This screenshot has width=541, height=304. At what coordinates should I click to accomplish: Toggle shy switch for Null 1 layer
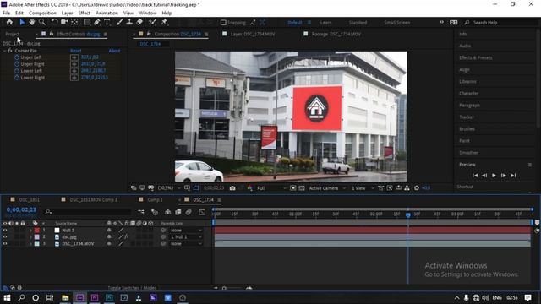109,230
